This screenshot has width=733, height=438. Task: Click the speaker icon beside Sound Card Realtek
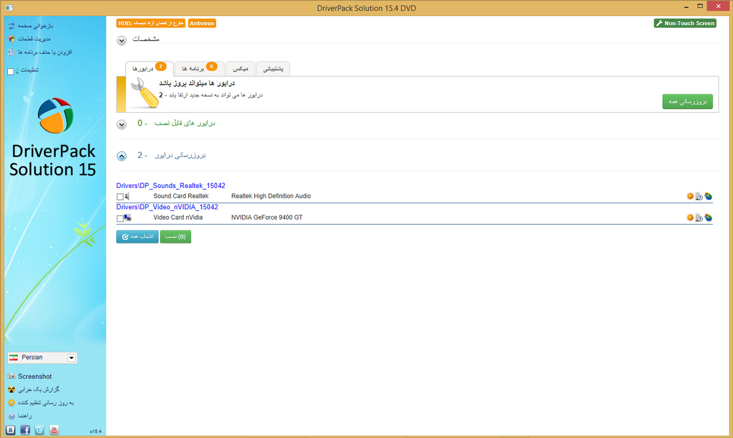[128, 196]
